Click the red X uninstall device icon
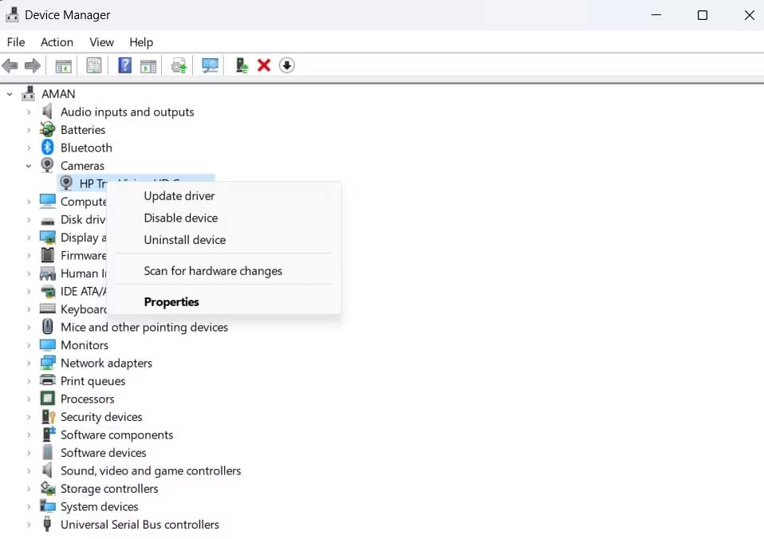Viewport: 764px width, 539px height. [x=264, y=65]
